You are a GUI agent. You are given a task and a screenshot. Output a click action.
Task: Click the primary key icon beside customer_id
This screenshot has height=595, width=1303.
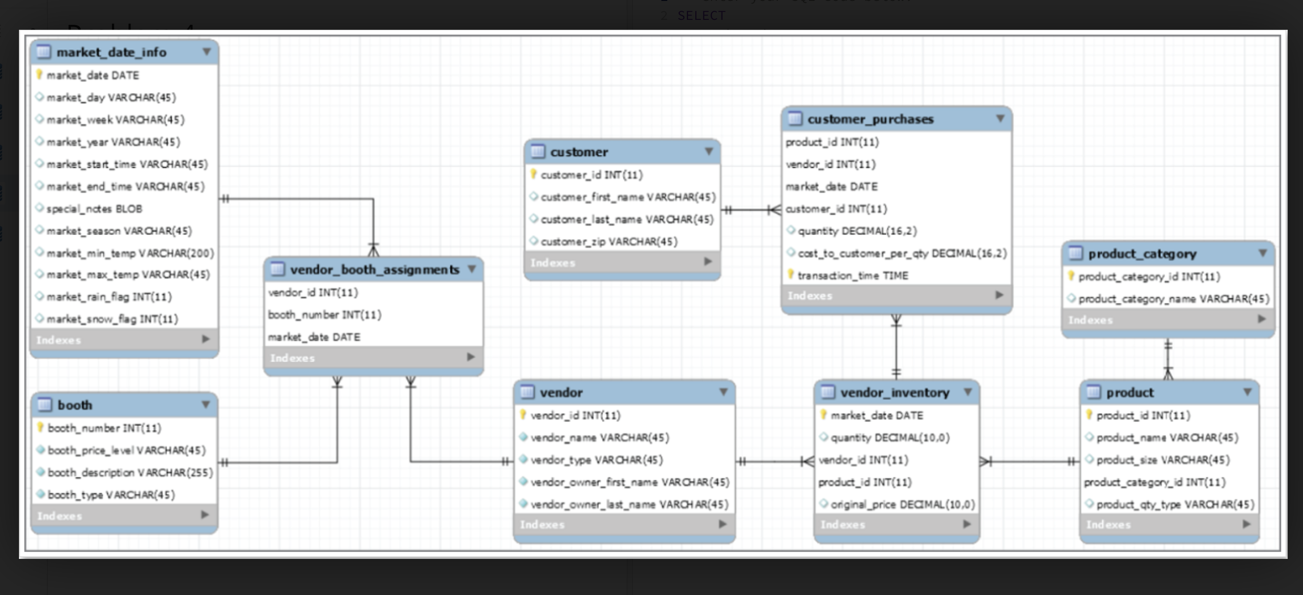pyautogui.click(x=534, y=175)
